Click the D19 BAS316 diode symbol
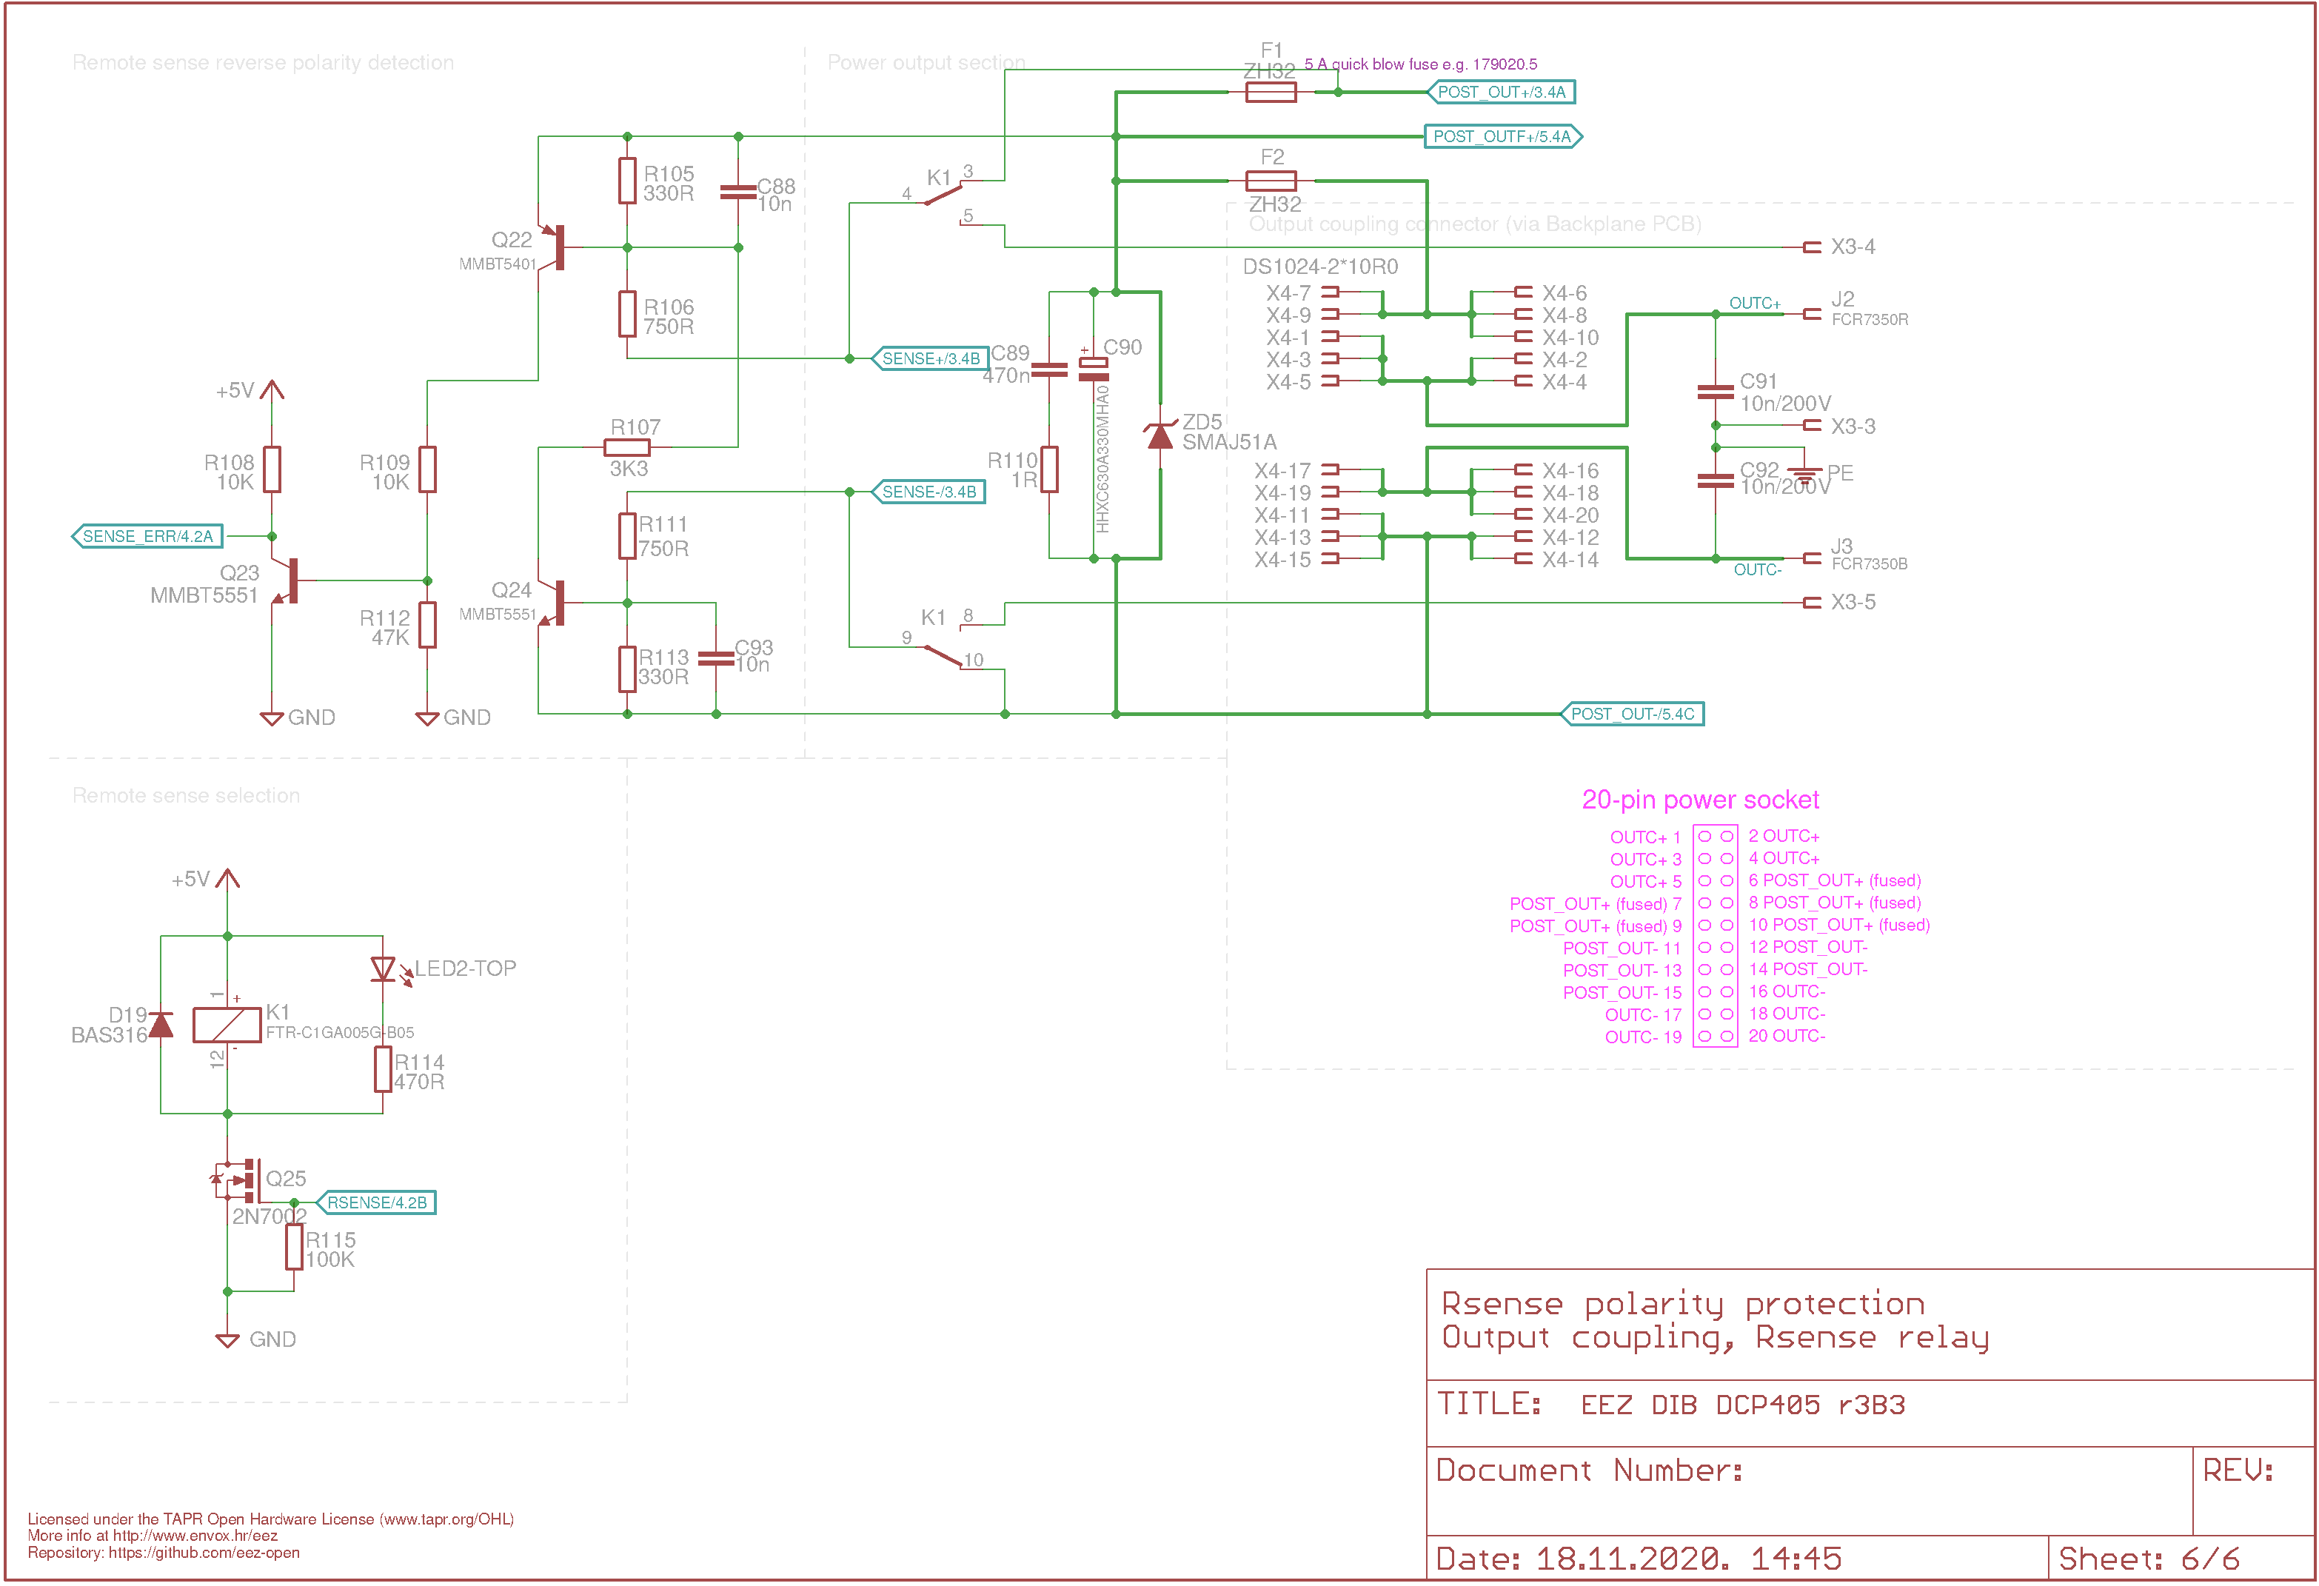This screenshot has height=1586, width=2319. click(161, 1025)
